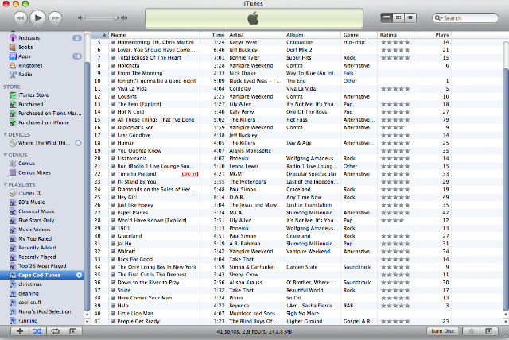Uncheck the Paper Planes checkbox
The width and height of the screenshot is (509, 340).
point(113,213)
